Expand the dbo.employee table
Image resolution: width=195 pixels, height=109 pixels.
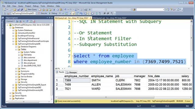point(19,63)
